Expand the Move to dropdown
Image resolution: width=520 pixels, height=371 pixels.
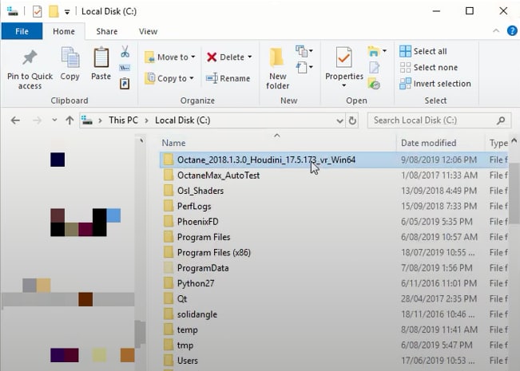193,57
